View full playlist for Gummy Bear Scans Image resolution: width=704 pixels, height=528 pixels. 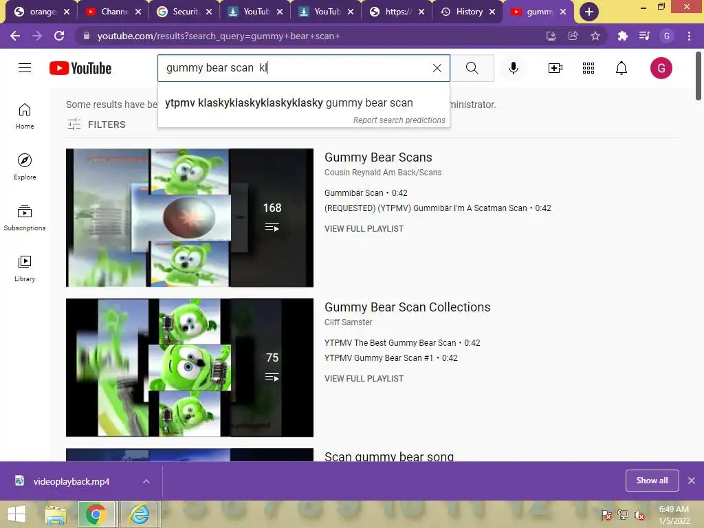(364, 229)
